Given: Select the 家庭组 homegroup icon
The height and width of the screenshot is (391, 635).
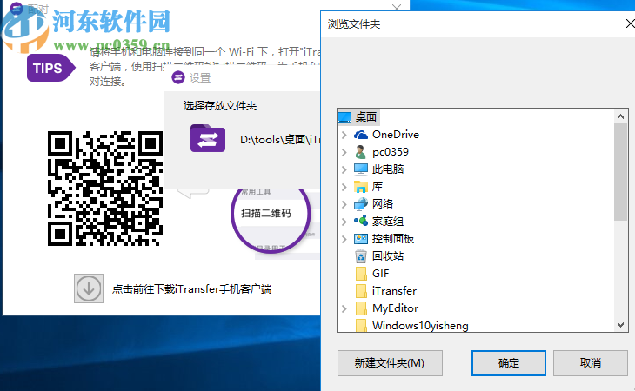Looking at the screenshot, I should point(361,221).
